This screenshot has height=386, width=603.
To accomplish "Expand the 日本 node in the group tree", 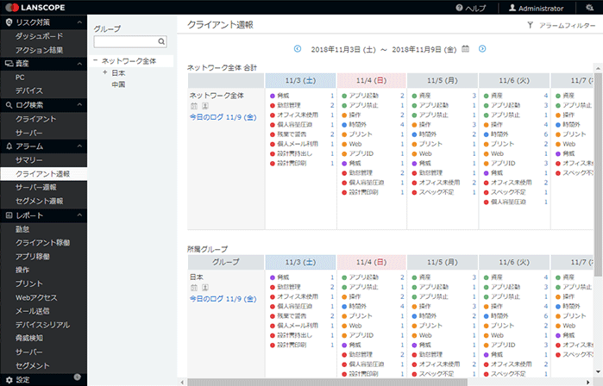I will tap(104, 72).
